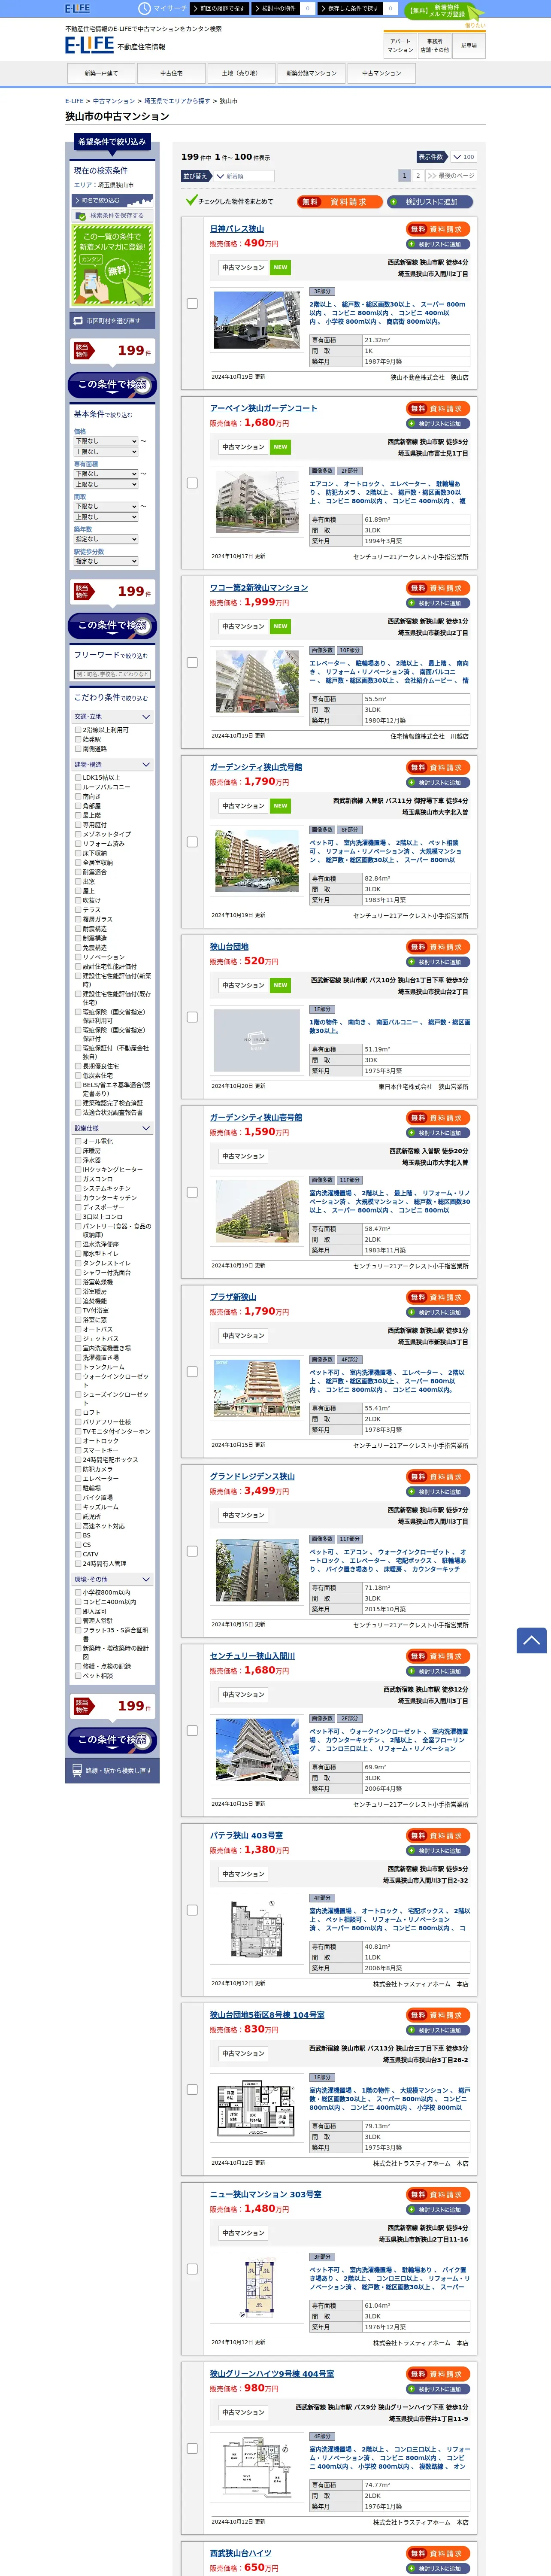This screenshot has width=551, height=2576.
Task: Click the green checkmark beside チェックした物件をまとめて
Action: click(191, 200)
